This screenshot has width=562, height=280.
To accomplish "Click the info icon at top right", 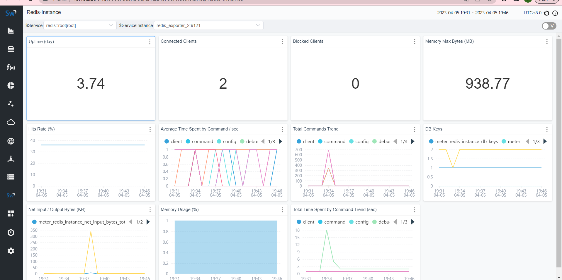I will (555, 13).
